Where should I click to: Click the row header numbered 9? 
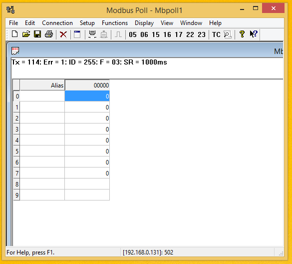[x=16, y=195]
